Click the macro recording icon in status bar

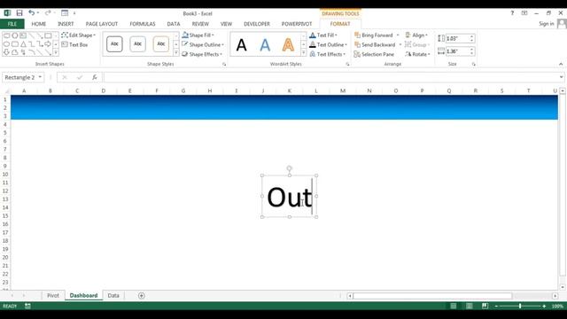(27, 306)
